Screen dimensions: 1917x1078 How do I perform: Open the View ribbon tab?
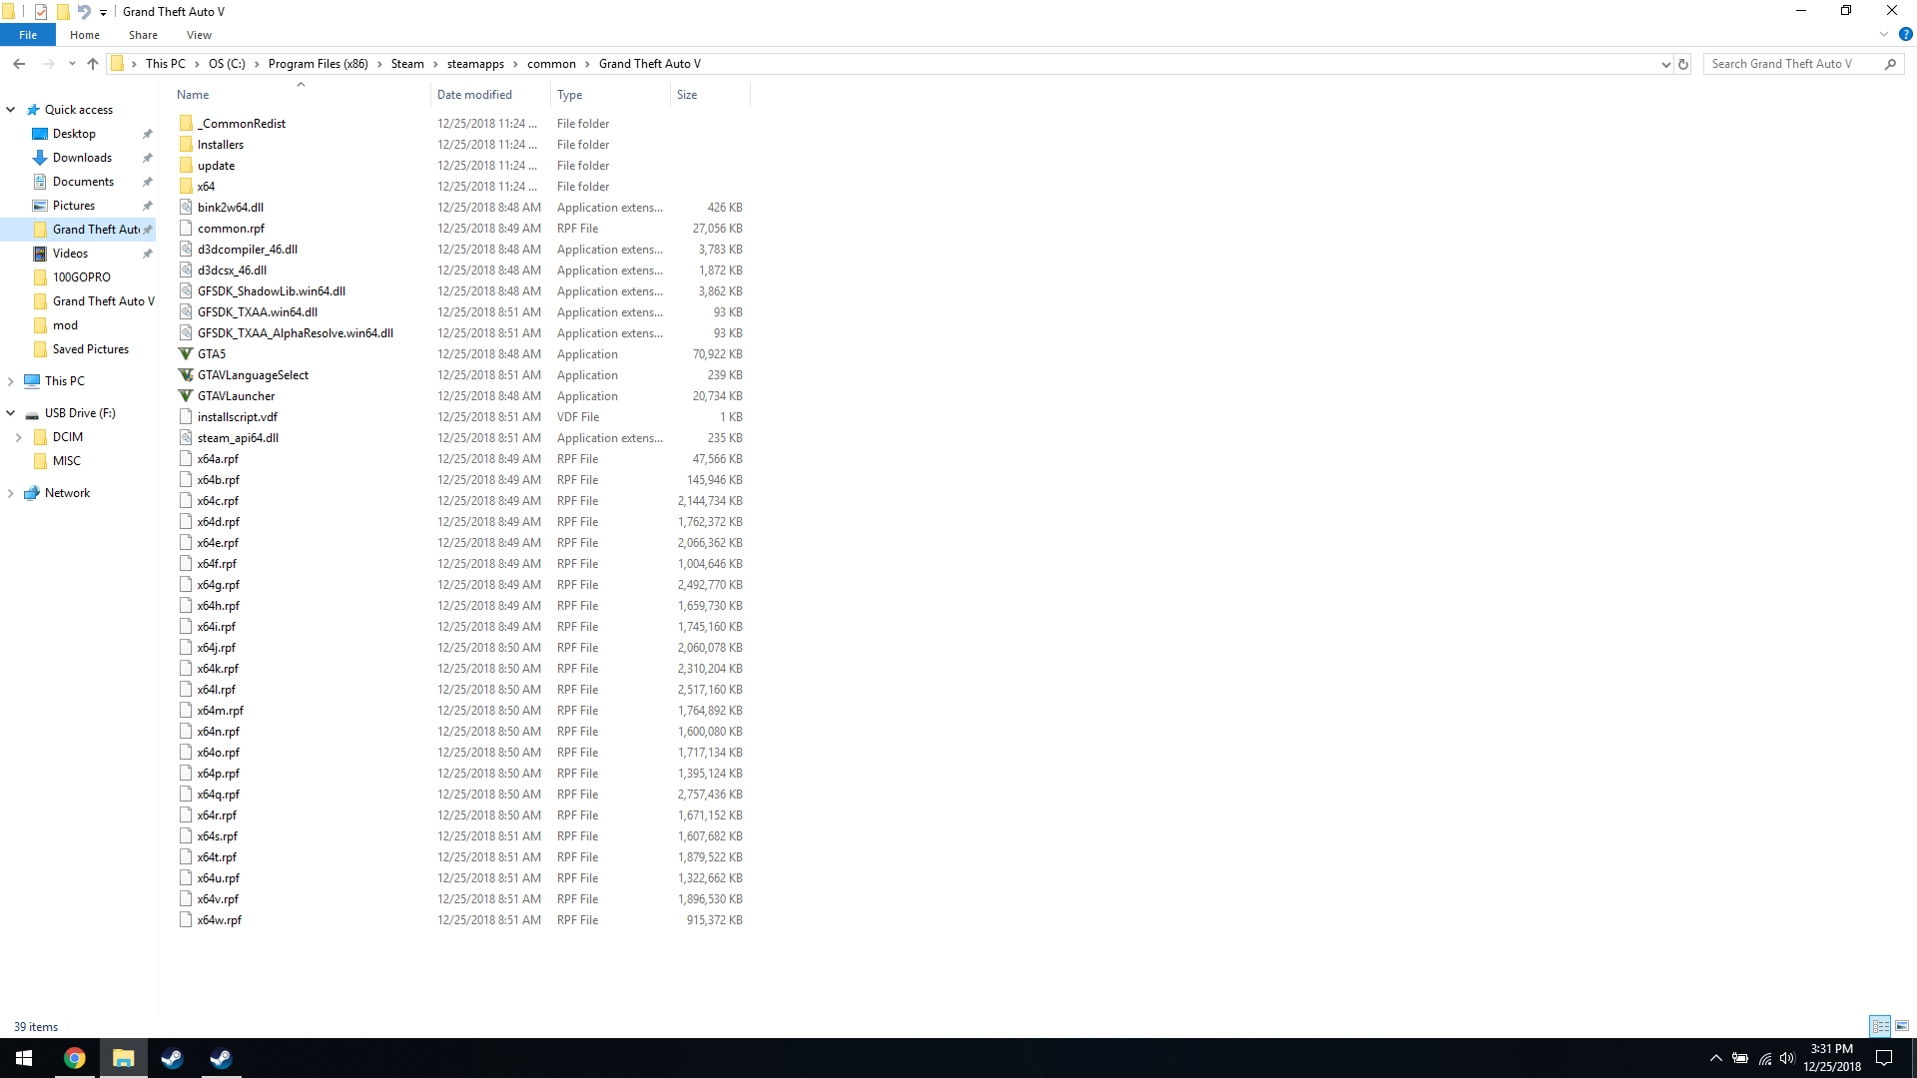pyautogui.click(x=199, y=35)
